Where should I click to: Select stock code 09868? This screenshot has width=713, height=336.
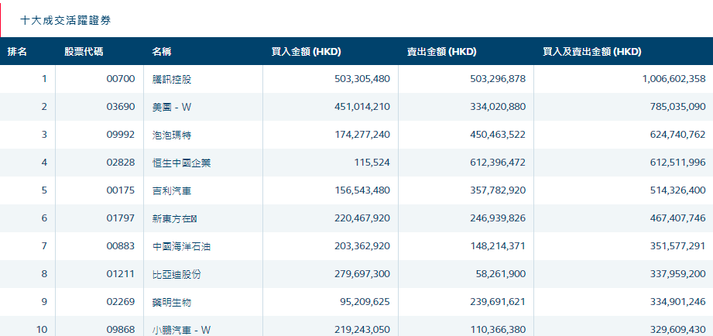121,329
